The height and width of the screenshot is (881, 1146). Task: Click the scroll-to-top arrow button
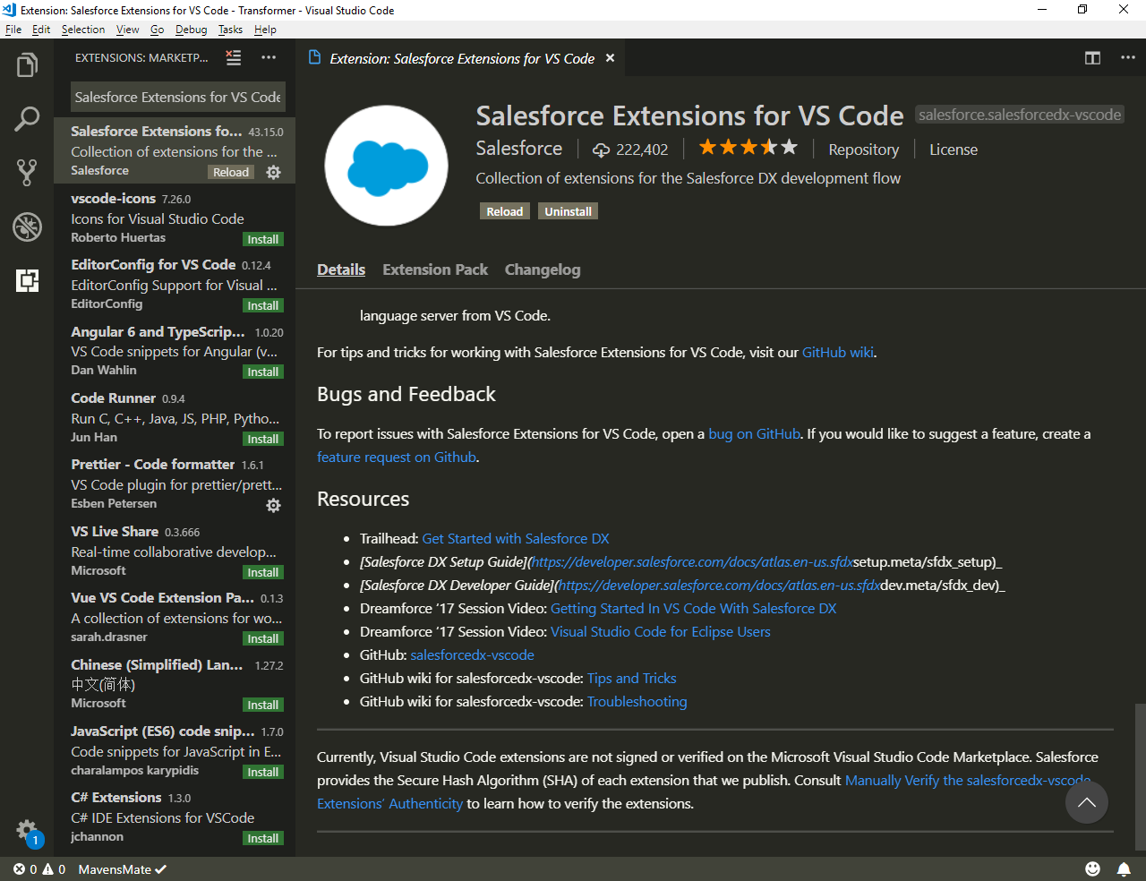click(1087, 802)
